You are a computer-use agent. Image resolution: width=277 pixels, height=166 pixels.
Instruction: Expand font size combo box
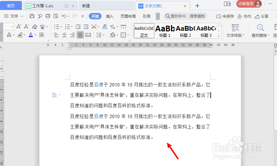(12, 27)
